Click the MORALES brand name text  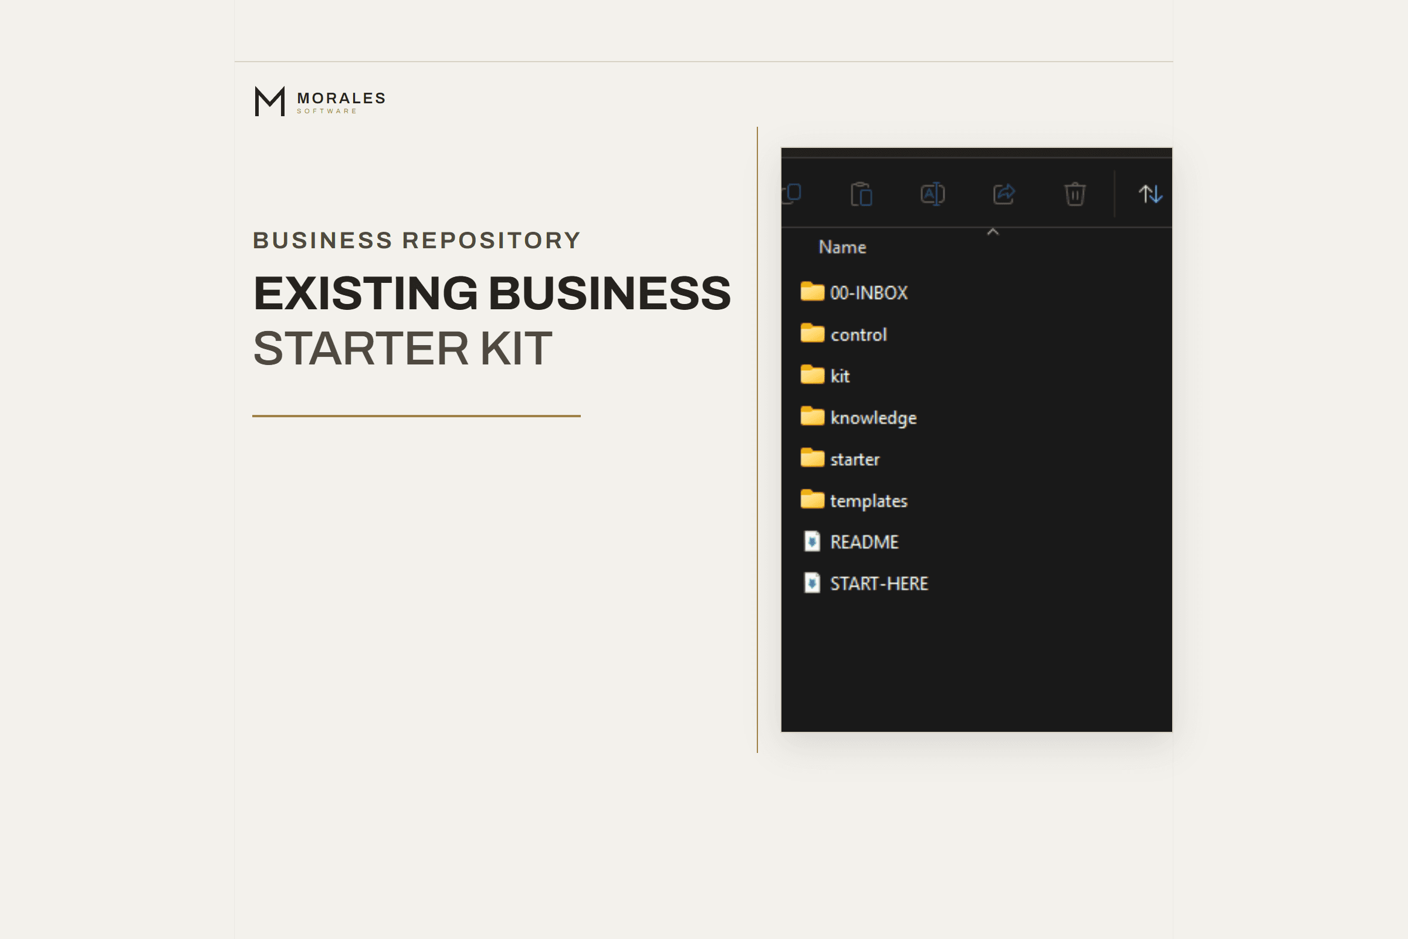click(342, 98)
